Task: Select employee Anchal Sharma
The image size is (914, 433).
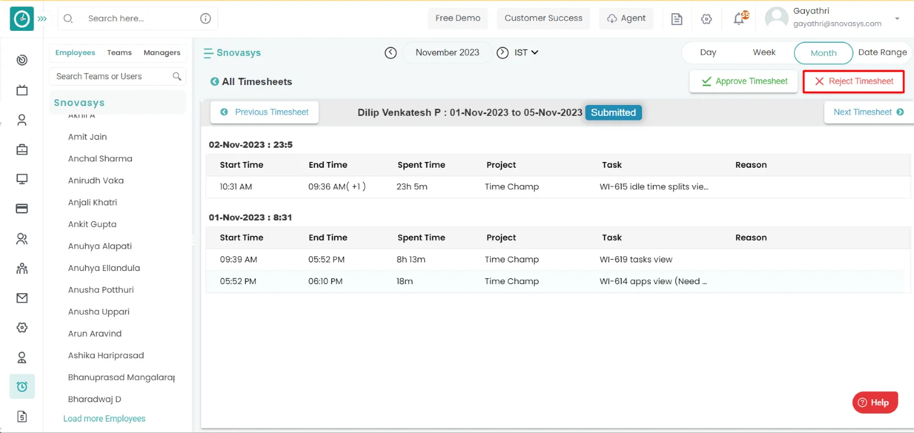Action: (x=100, y=159)
